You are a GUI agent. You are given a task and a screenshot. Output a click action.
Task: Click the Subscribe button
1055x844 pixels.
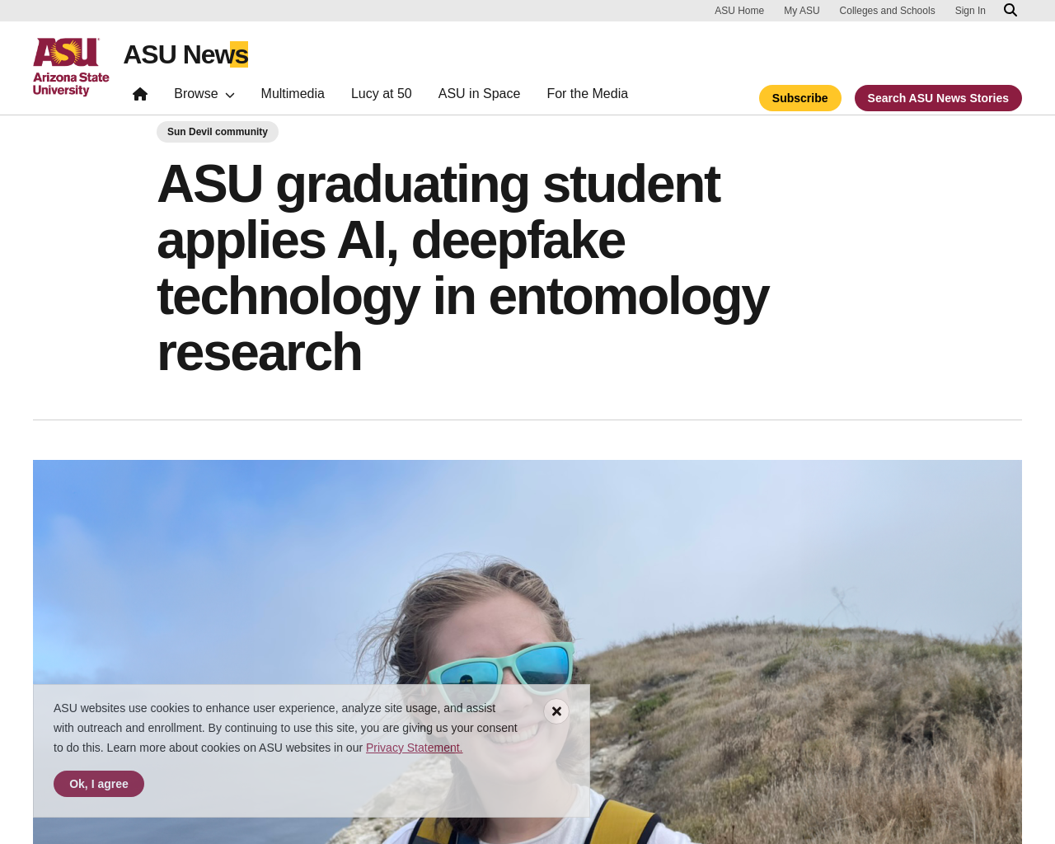pyautogui.click(x=800, y=98)
